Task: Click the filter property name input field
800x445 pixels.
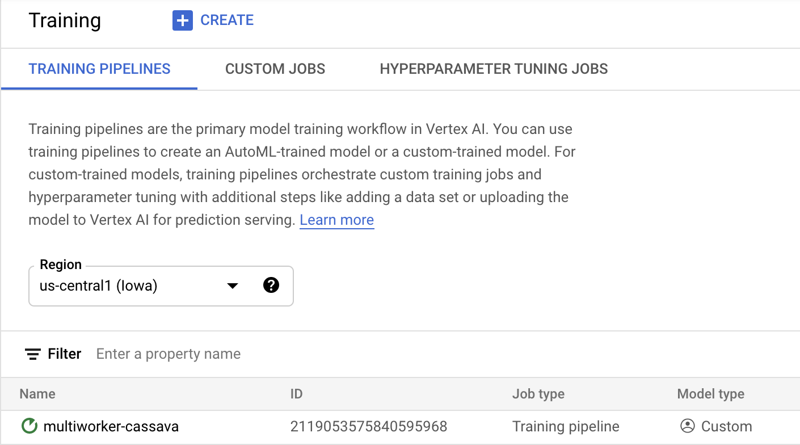Action: pyautogui.click(x=167, y=354)
